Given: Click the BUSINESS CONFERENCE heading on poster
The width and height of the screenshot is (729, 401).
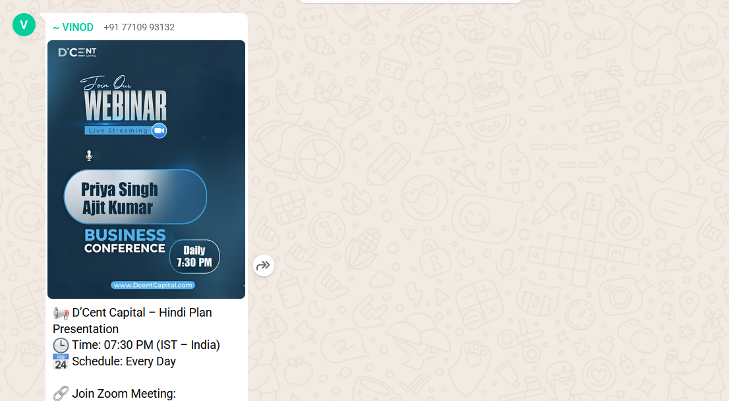Looking at the screenshot, I should [125, 241].
